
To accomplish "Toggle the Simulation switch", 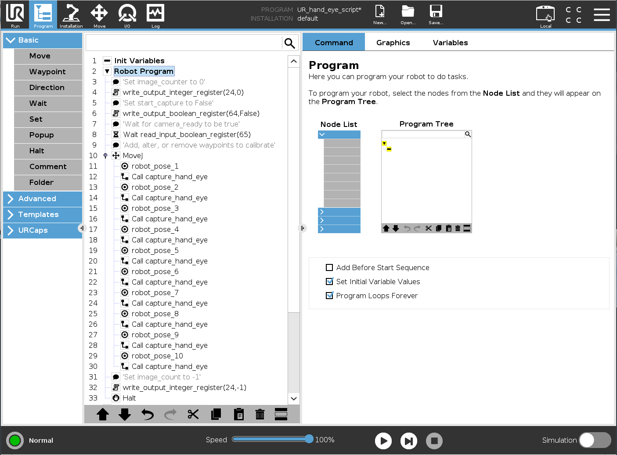I will (595, 440).
